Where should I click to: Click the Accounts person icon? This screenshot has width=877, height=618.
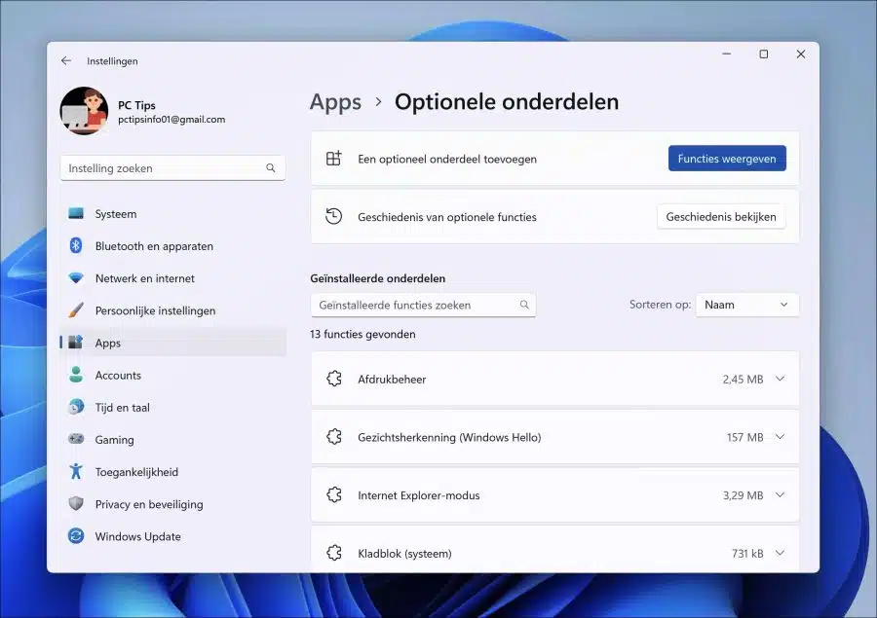point(76,375)
